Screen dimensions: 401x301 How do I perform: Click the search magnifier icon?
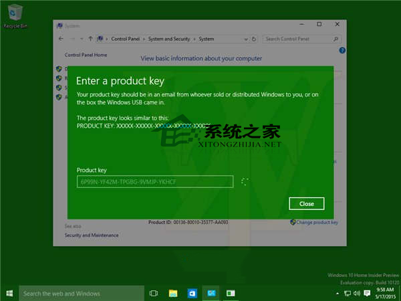(x=336, y=39)
